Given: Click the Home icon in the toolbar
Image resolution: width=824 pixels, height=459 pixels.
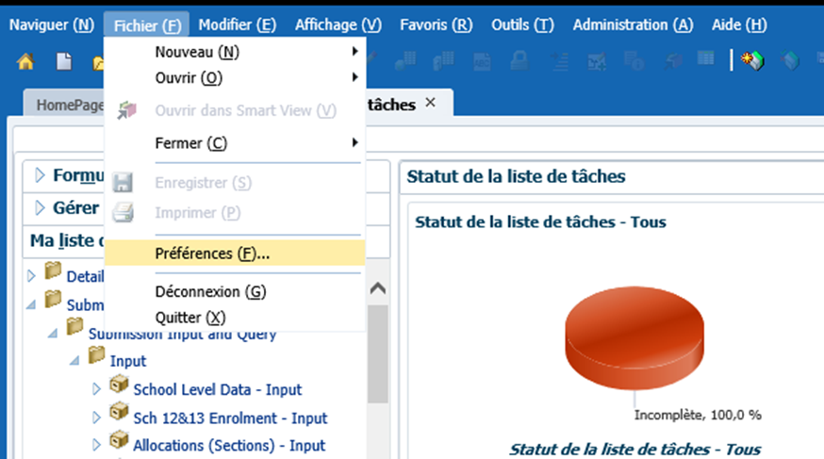Looking at the screenshot, I should (x=25, y=61).
